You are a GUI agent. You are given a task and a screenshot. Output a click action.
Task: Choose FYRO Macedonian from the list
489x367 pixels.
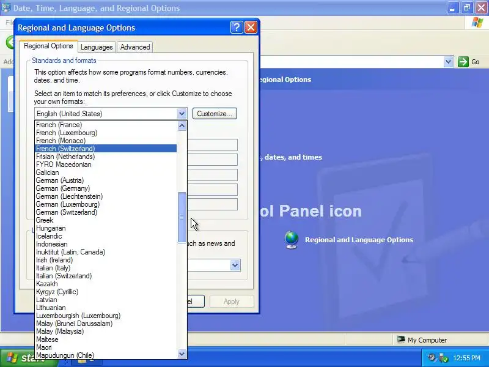click(x=106, y=165)
